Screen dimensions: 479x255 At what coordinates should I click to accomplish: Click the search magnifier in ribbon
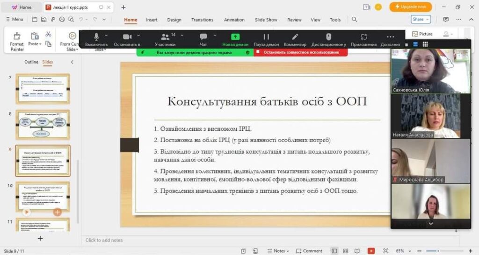[x=355, y=20]
